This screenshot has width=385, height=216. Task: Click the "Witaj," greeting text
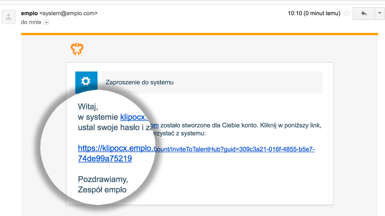88,107
